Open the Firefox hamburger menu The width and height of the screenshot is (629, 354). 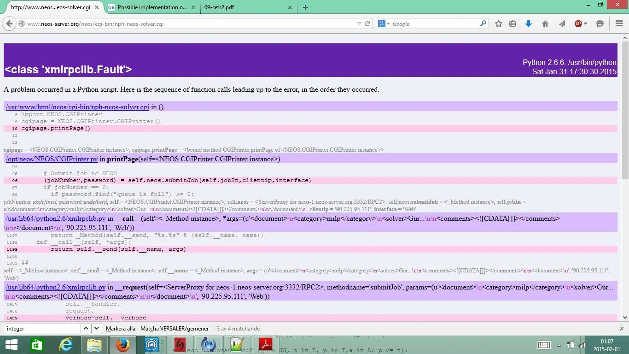point(619,24)
